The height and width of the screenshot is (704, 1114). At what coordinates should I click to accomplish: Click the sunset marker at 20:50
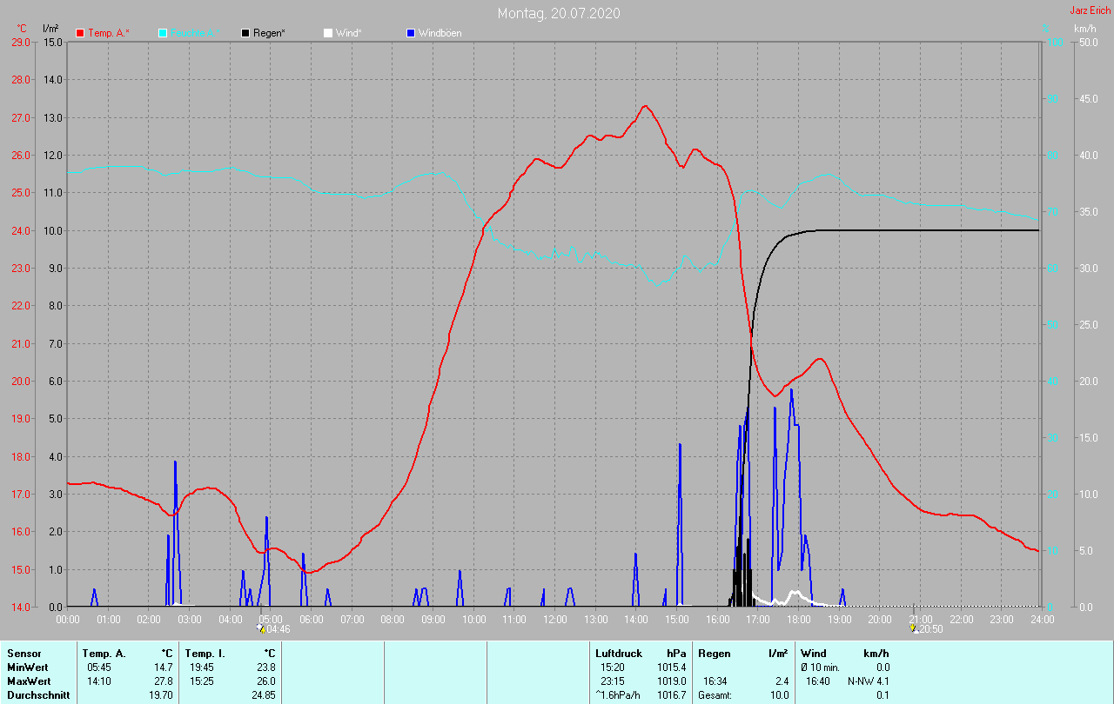tap(913, 628)
